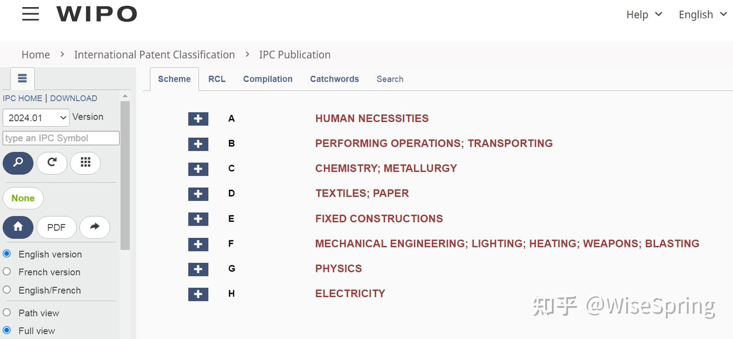Switch to the Compilation tab

pos(268,79)
